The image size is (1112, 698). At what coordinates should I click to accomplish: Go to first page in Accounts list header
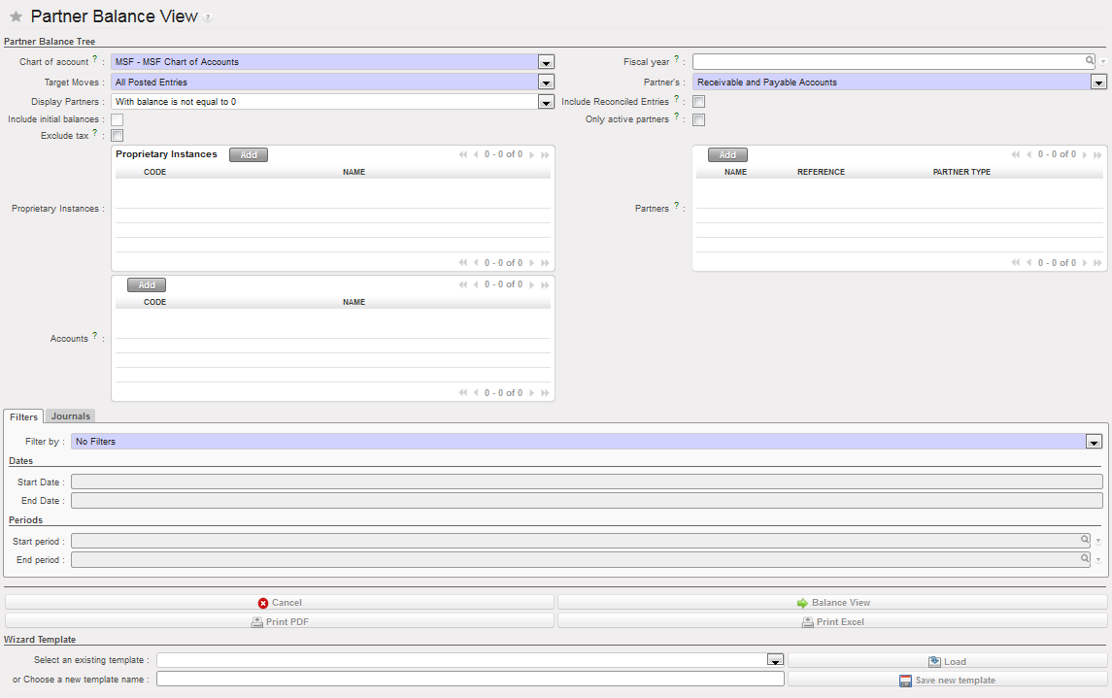click(x=463, y=285)
